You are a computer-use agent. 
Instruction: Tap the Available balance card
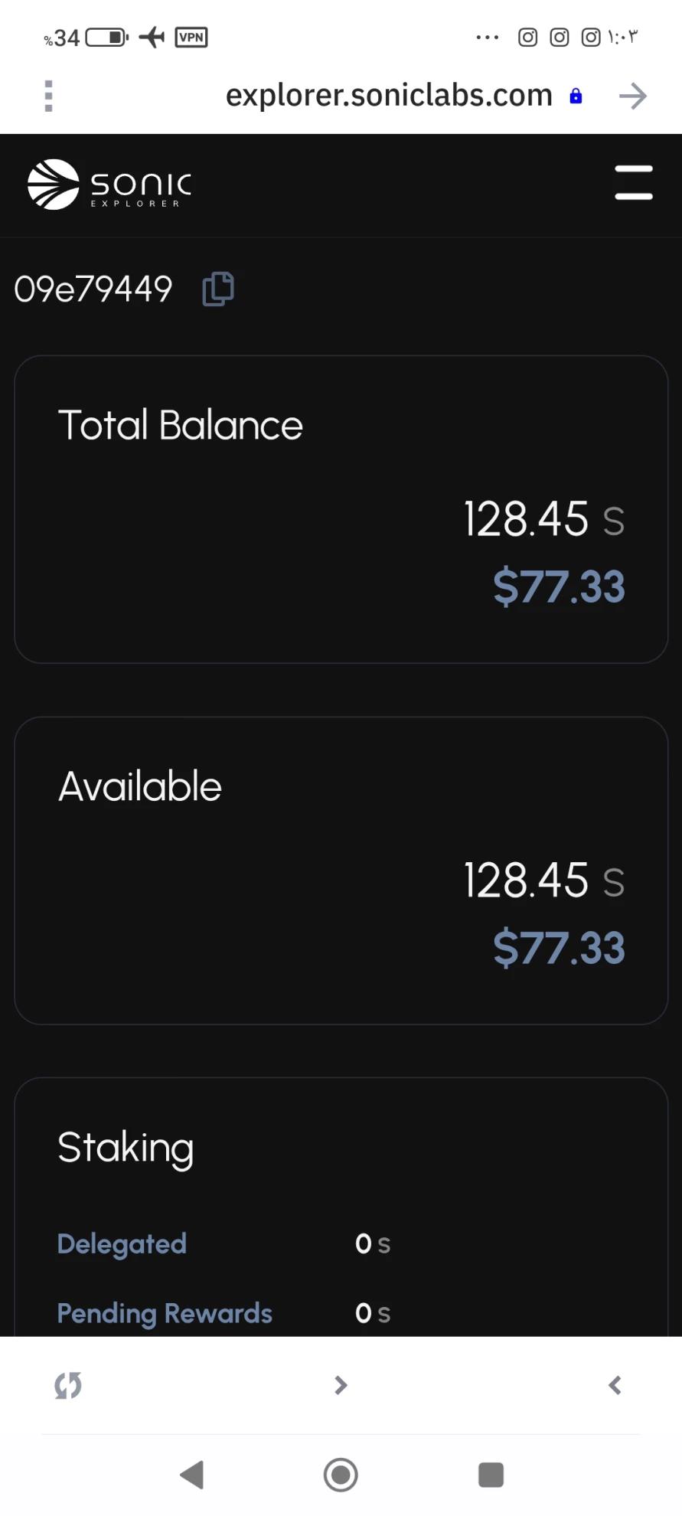coord(341,870)
